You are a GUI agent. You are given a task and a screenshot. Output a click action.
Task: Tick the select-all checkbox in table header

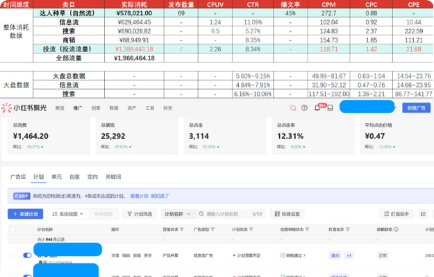click(13, 229)
